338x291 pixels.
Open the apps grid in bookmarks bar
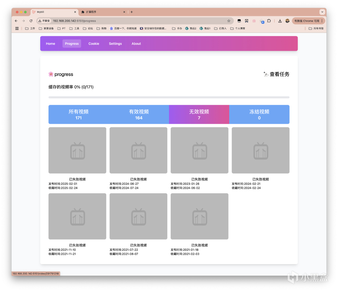pyautogui.click(x=17, y=28)
